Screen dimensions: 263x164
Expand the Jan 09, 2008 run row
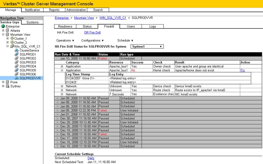[58, 98]
